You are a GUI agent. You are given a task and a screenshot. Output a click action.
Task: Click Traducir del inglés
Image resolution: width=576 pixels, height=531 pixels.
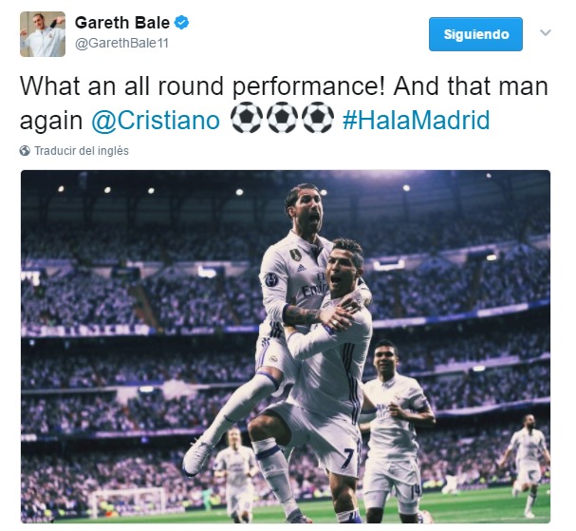82,151
